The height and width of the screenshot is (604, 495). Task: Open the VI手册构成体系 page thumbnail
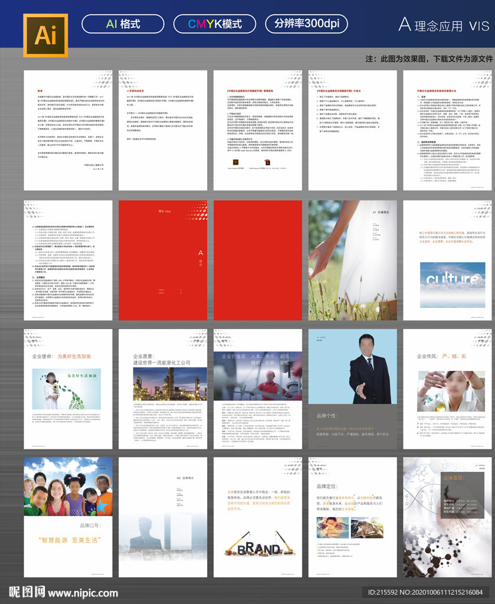pos(163,130)
